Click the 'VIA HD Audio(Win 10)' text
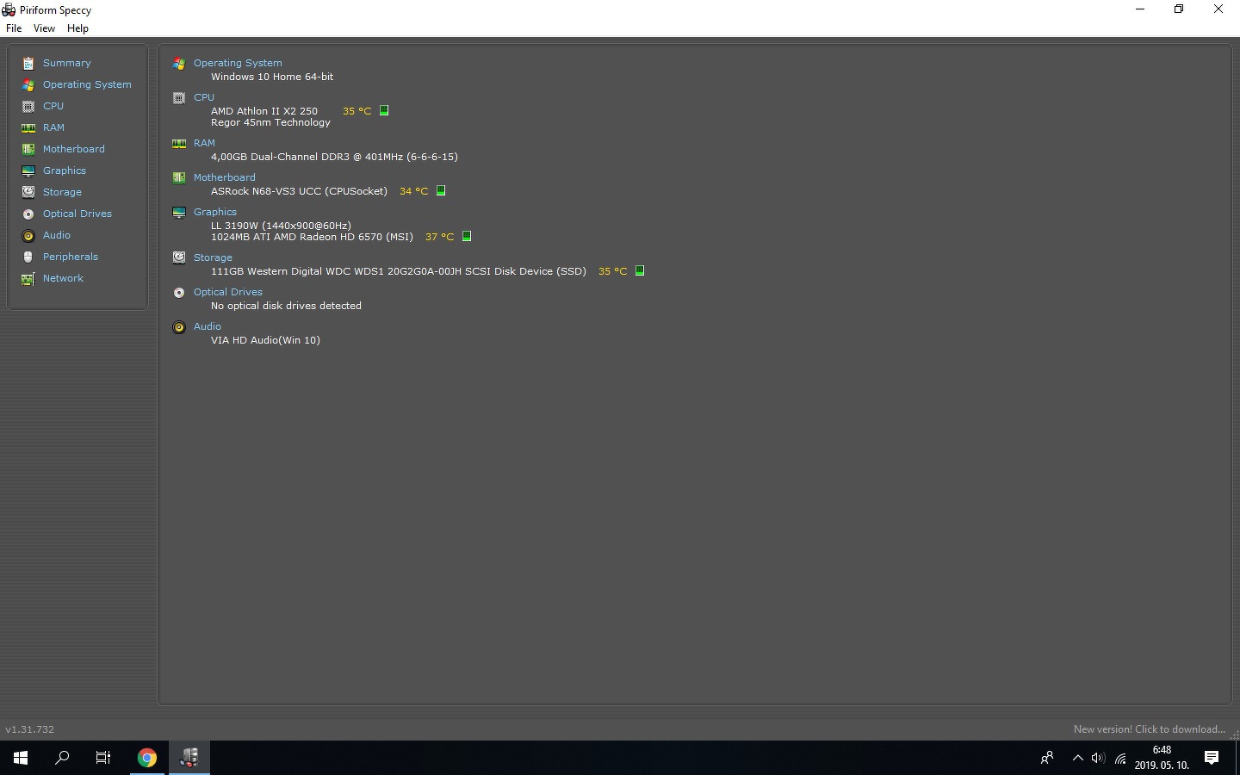The height and width of the screenshot is (775, 1240). (265, 340)
